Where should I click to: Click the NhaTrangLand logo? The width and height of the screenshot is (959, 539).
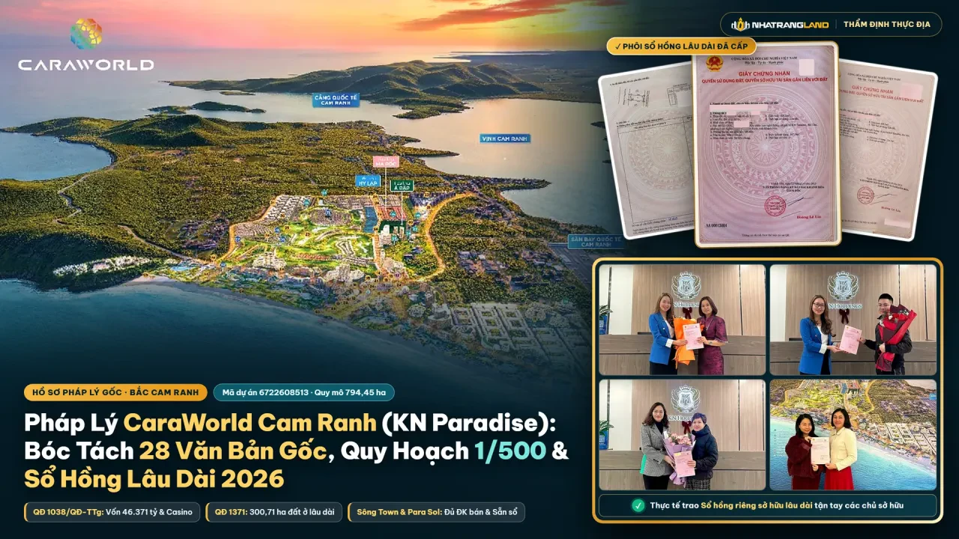(x=780, y=25)
